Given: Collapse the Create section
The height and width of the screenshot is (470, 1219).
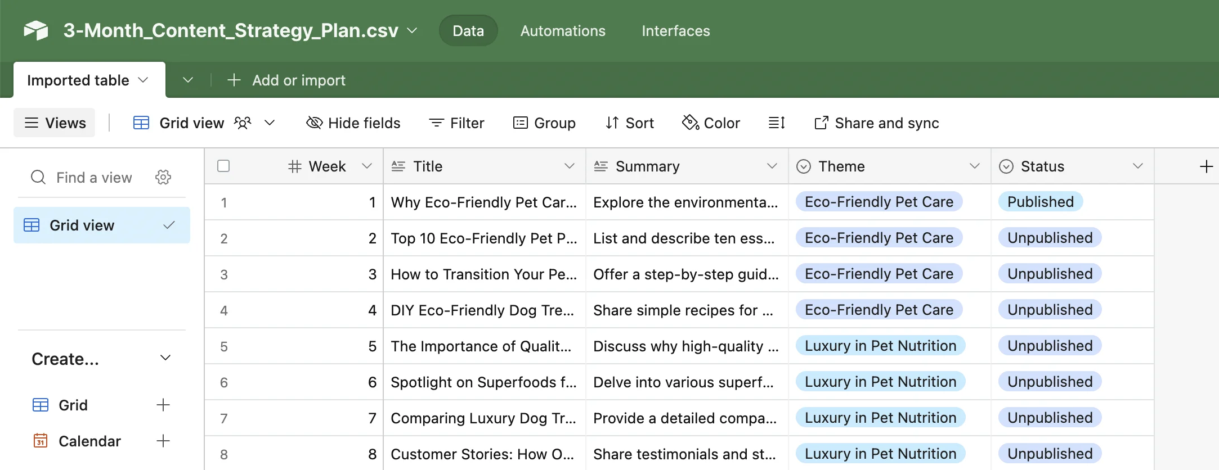Looking at the screenshot, I should [x=165, y=358].
